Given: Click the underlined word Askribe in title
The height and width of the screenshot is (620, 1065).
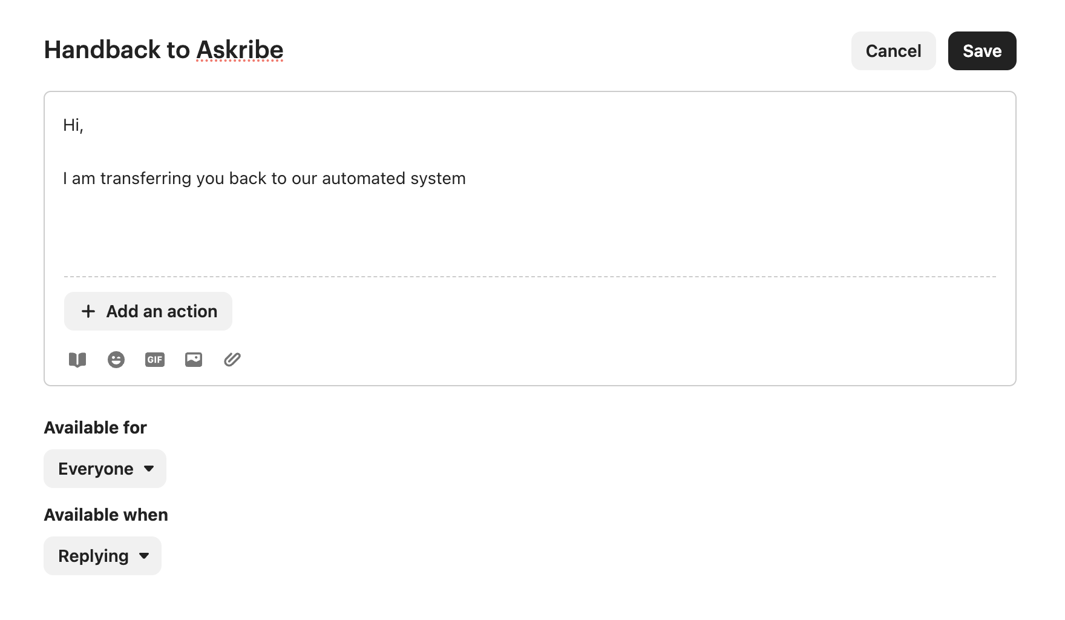Looking at the screenshot, I should point(240,50).
